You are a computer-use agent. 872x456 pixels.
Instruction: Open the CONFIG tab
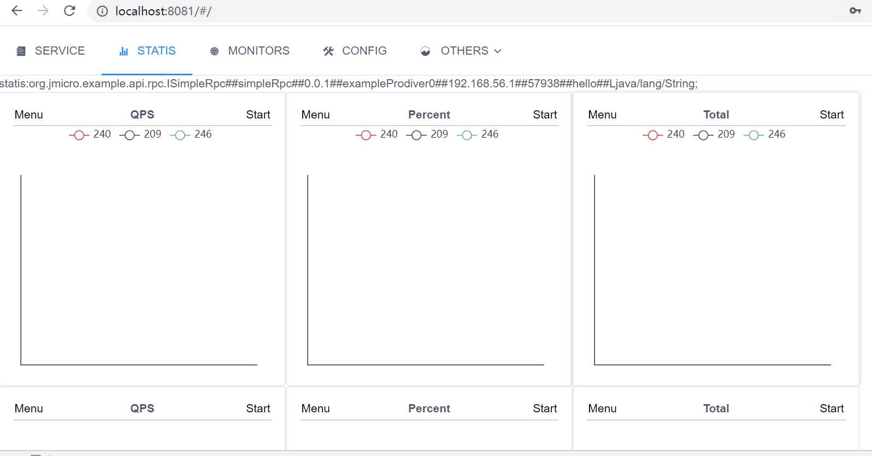355,51
